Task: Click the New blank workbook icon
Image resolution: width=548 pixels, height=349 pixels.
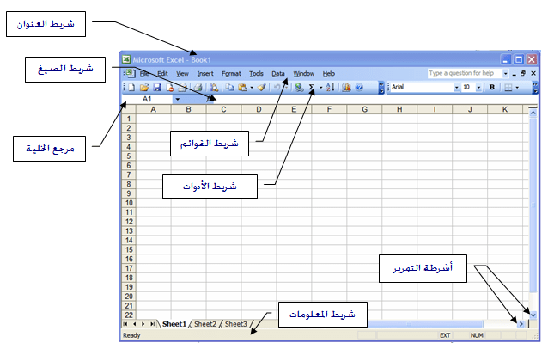Action: [x=131, y=88]
